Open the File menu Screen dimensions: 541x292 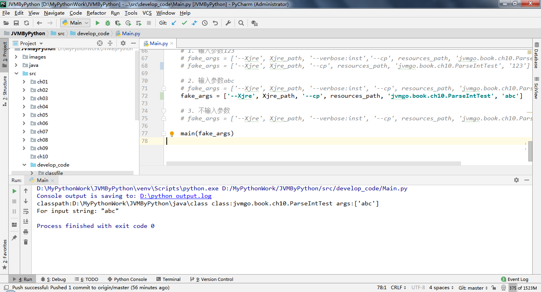6,13
